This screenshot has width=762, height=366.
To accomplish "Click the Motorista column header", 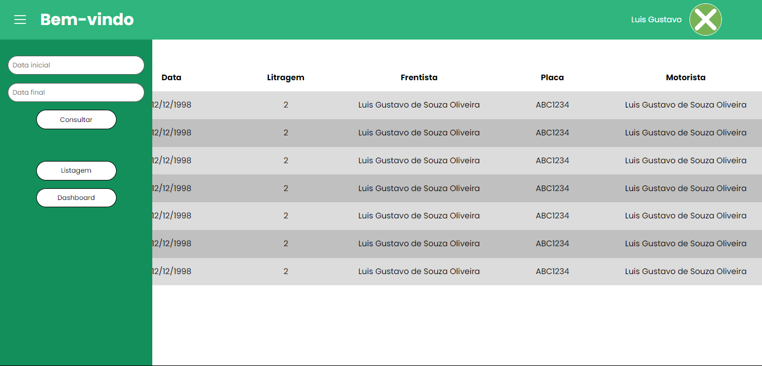I will pyautogui.click(x=686, y=77).
